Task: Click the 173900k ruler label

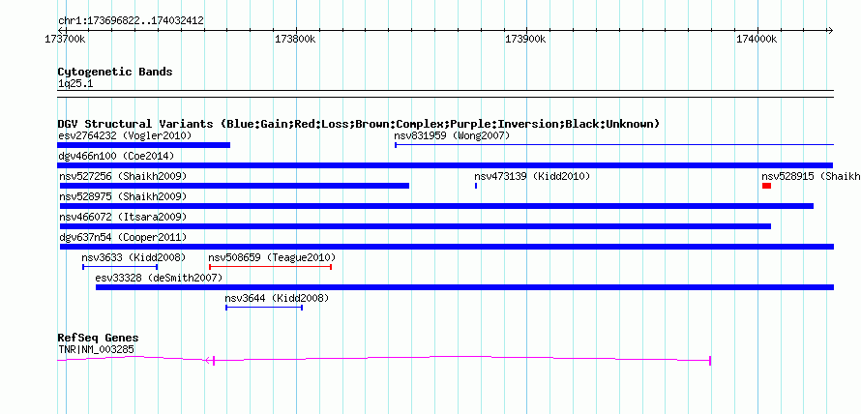Action: (x=526, y=39)
